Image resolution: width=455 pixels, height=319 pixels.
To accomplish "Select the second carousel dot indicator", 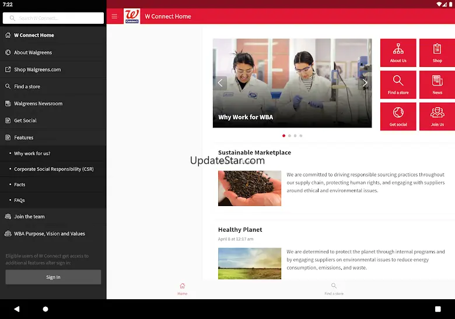I will [289, 136].
